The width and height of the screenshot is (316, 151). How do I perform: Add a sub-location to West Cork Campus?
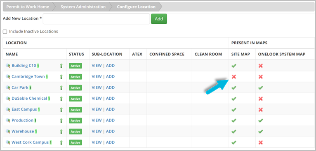point(110,142)
